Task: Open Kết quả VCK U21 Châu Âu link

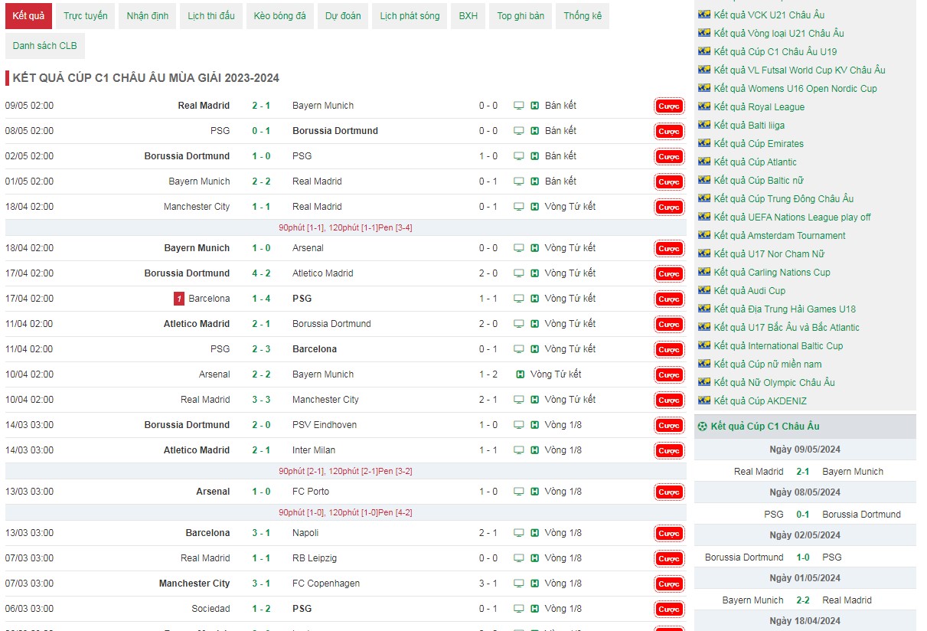Action: (769, 15)
